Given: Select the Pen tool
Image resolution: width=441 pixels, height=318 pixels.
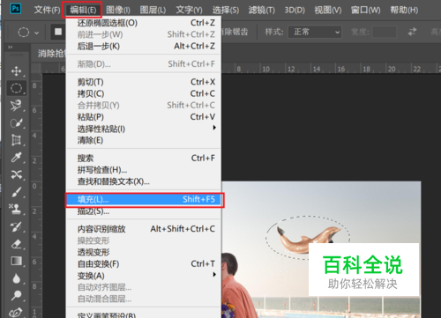Looking at the screenshot, I should [16, 312].
